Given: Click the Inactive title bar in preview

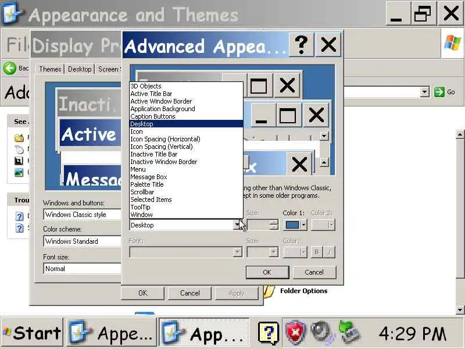Looking at the screenshot, I should tap(88, 103).
